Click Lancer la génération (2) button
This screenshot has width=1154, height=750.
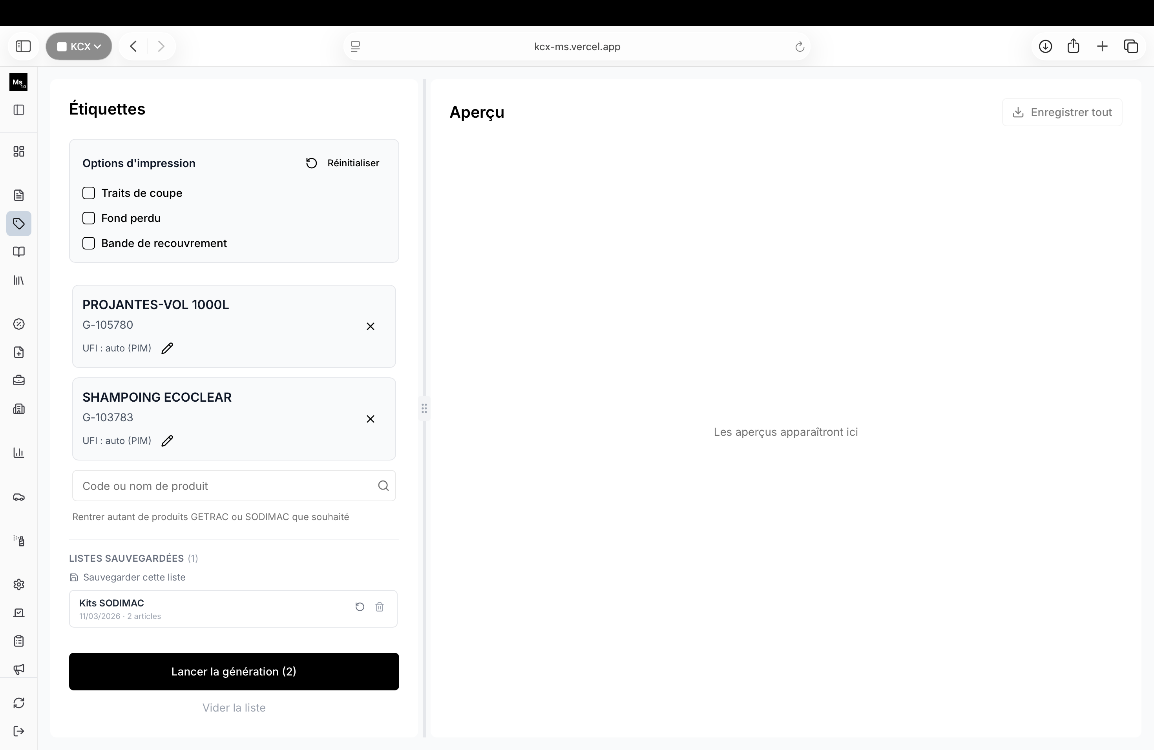tap(234, 672)
